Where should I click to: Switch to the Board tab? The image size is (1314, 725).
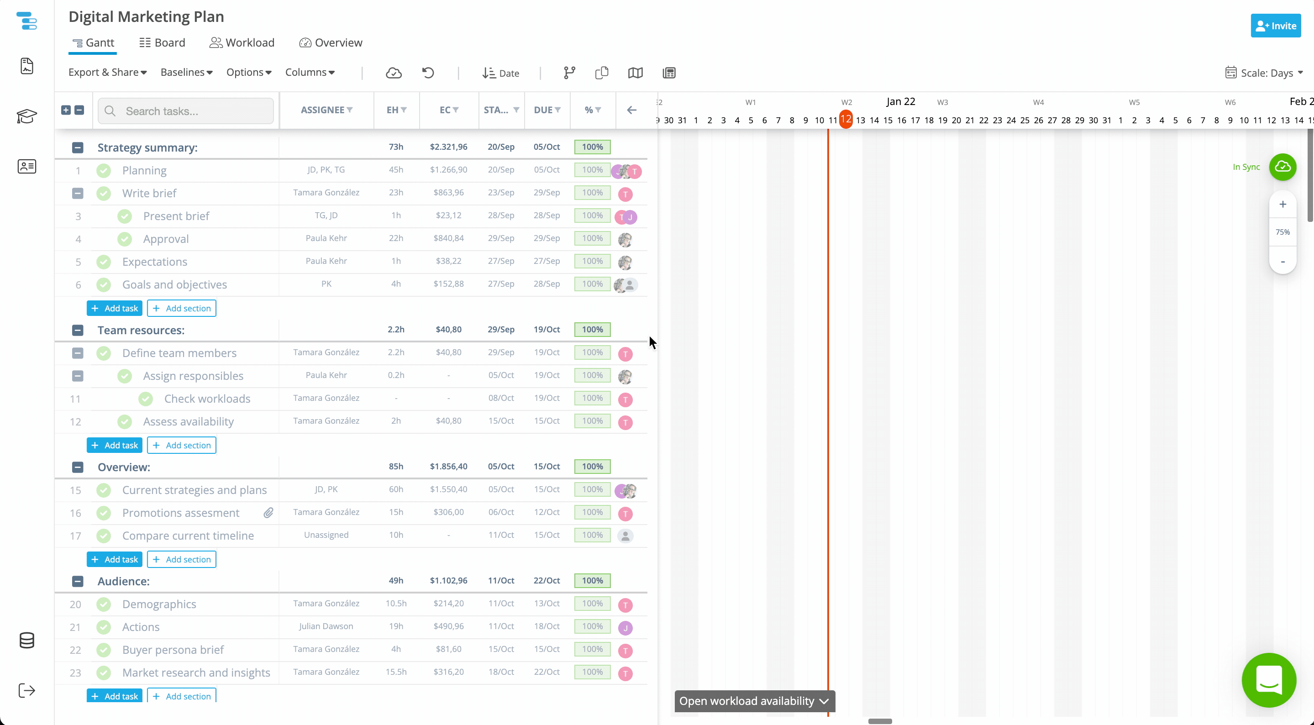[x=162, y=43]
